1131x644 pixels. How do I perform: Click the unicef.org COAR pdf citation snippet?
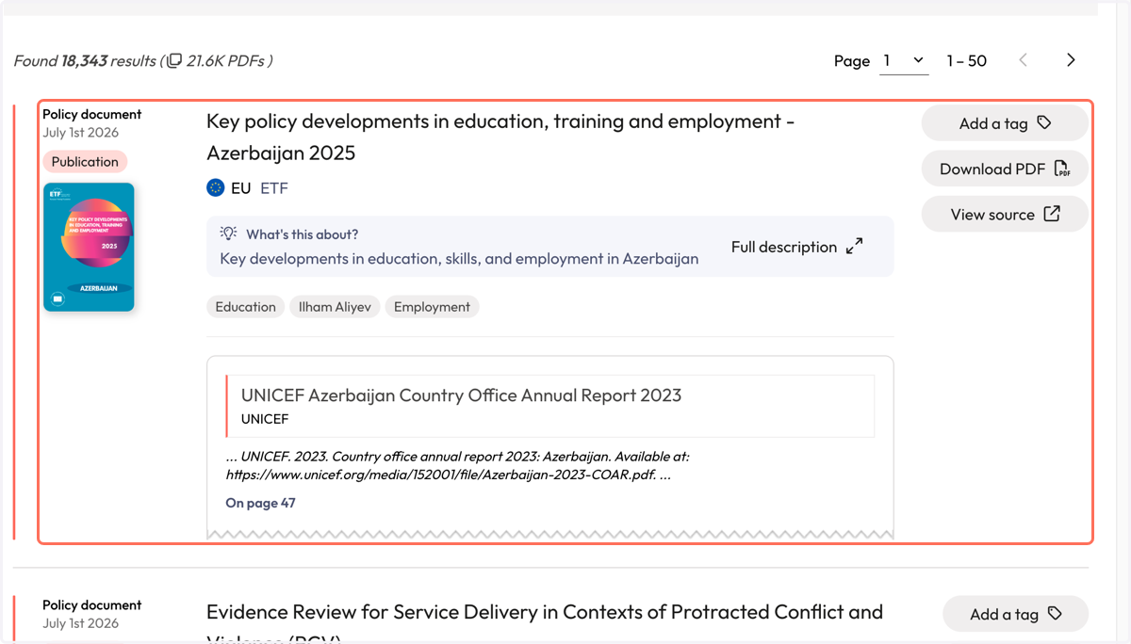458,466
